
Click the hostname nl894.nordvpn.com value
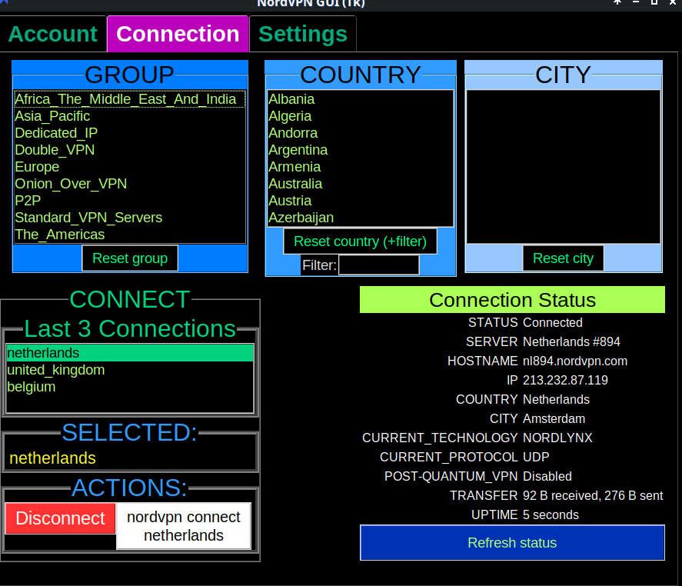tap(575, 361)
